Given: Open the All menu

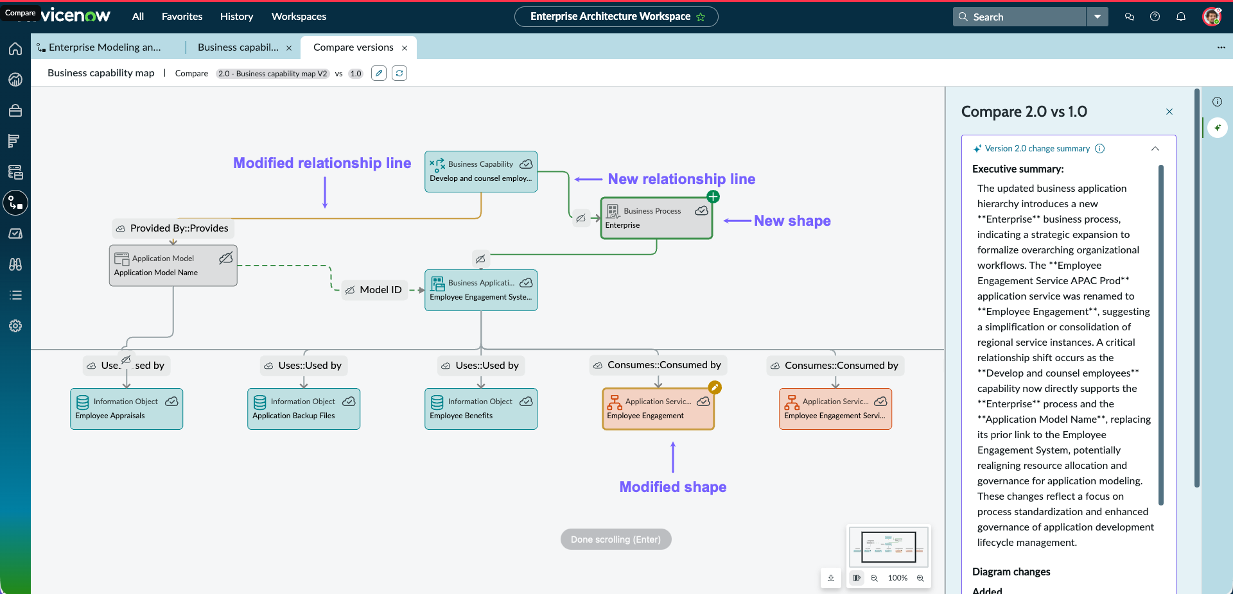Looking at the screenshot, I should [x=138, y=17].
